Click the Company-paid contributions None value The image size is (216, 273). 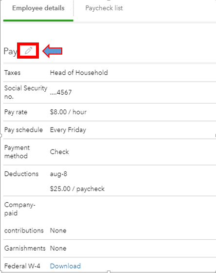(58, 231)
